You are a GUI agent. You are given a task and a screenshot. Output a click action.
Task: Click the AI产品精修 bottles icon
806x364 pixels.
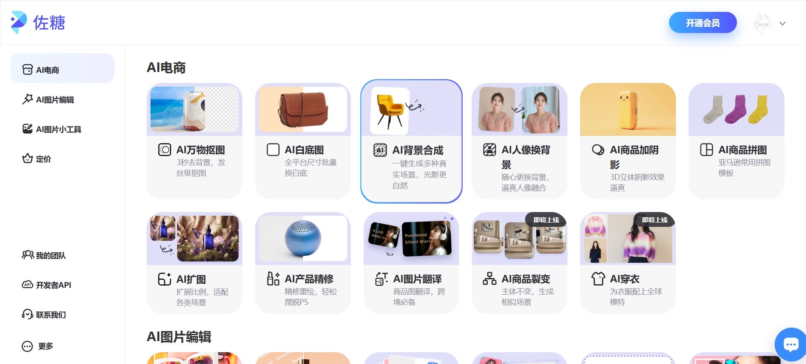(273, 279)
